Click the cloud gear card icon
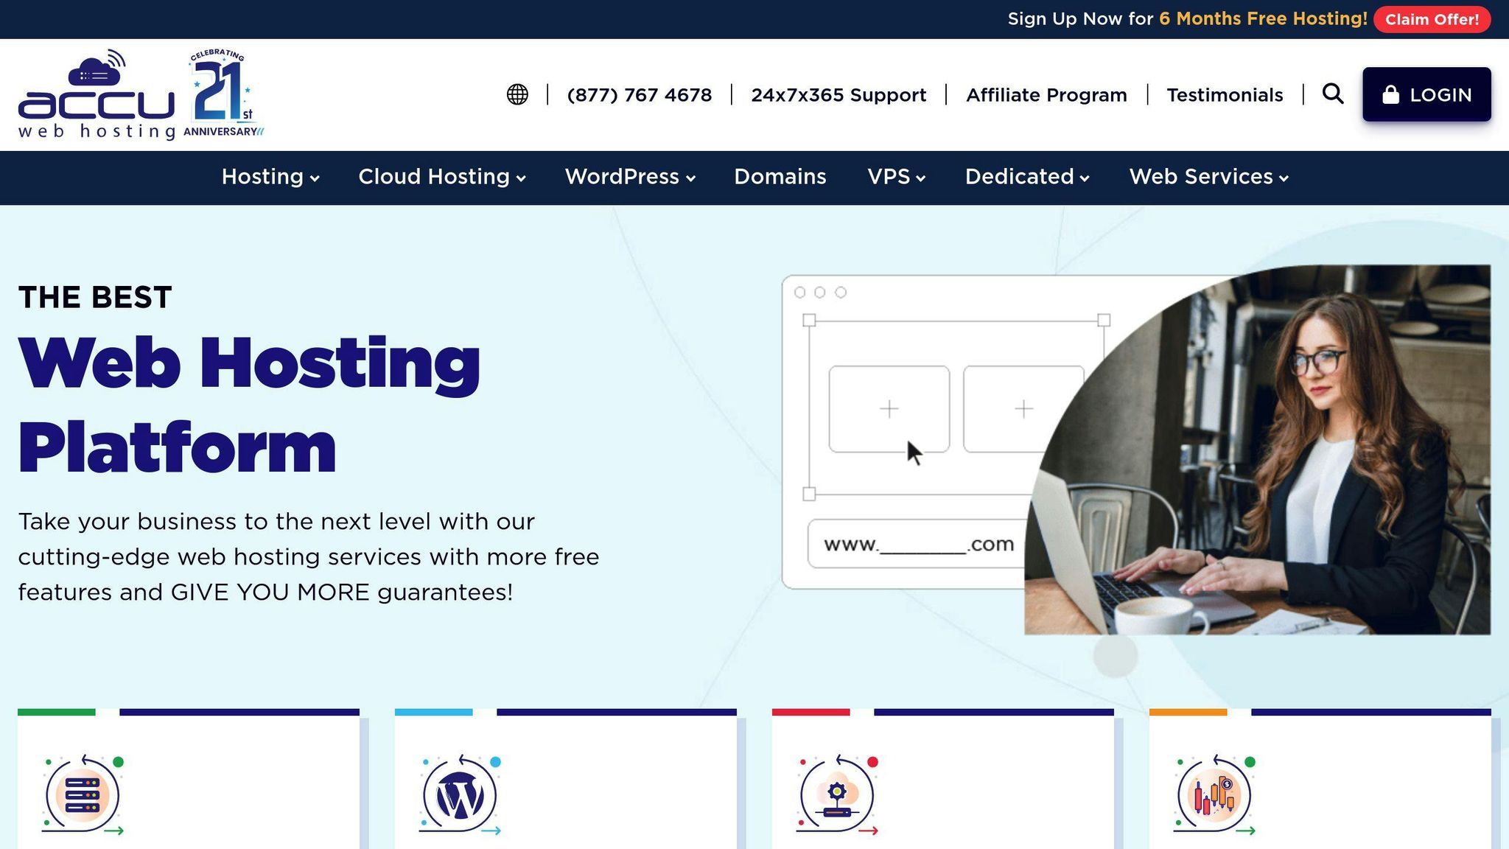 pos(837,794)
